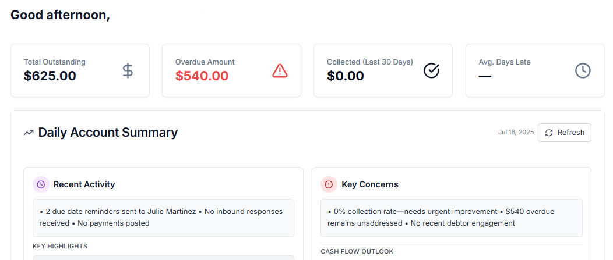Screen dimensions: 613x260
Task: Click the clock icon on Avg. Days Late
Action: point(583,71)
